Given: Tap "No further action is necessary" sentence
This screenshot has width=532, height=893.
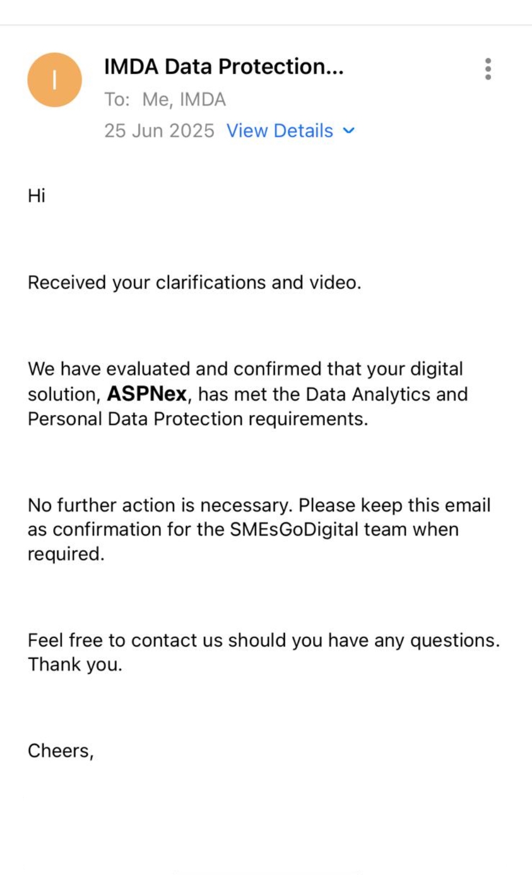Looking at the screenshot, I should tap(160, 505).
